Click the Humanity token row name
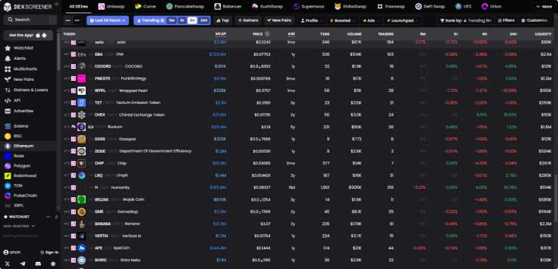The image size is (558, 269). tap(120, 187)
